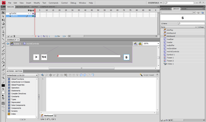Click the New Folder layer icon

pyautogui.click(x=11, y=36)
